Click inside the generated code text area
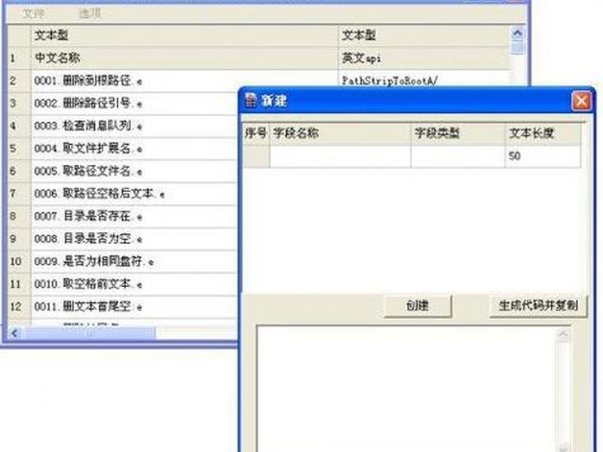603x452 pixels. coord(407,389)
